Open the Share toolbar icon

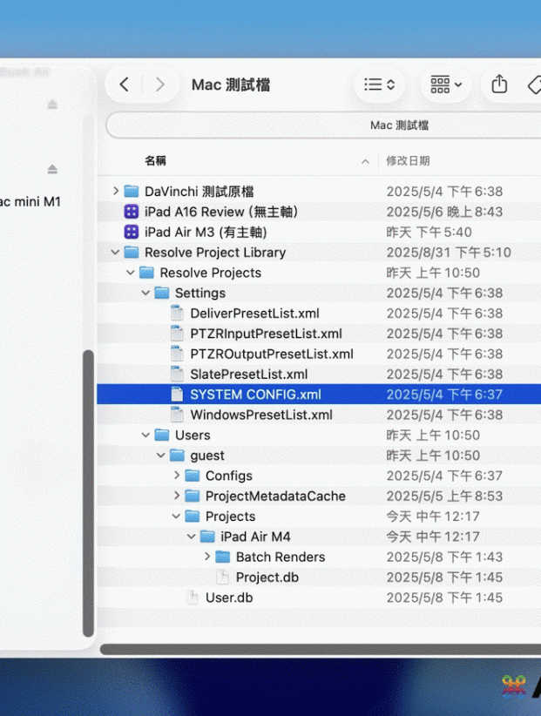click(x=499, y=84)
